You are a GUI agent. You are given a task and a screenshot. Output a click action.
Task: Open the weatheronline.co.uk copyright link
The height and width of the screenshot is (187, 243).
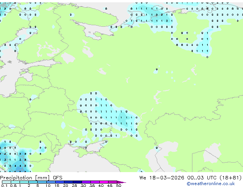click(211, 184)
